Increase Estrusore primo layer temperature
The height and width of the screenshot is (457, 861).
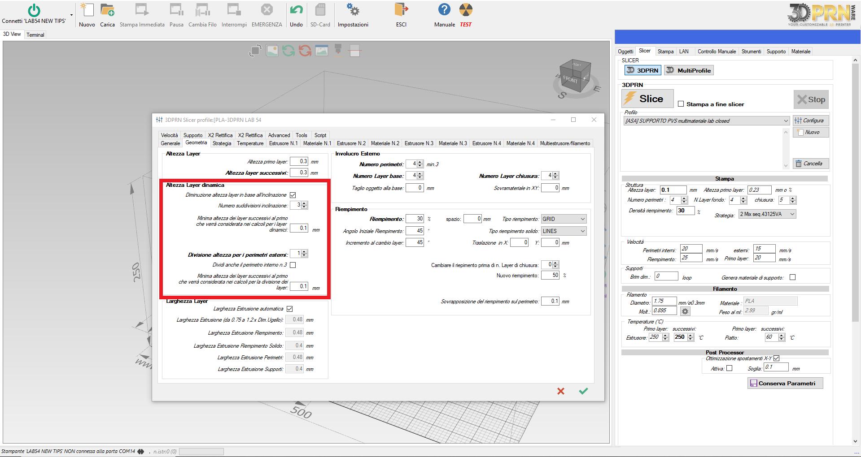665,336
